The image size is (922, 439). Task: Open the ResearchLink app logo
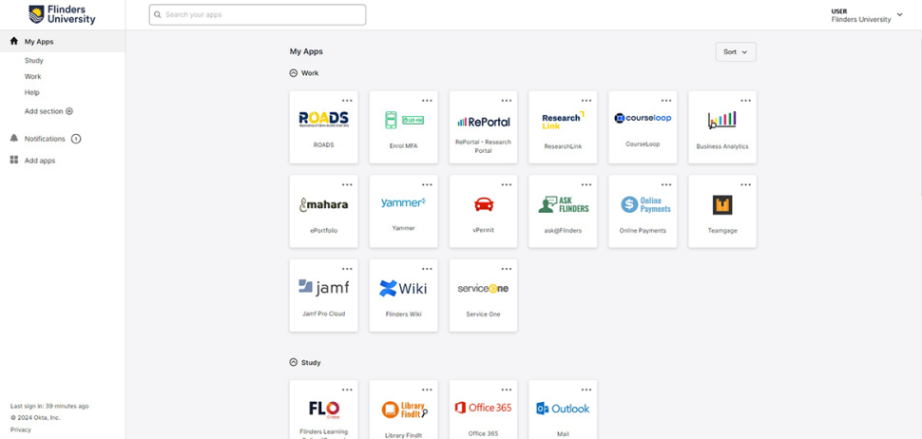click(563, 120)
